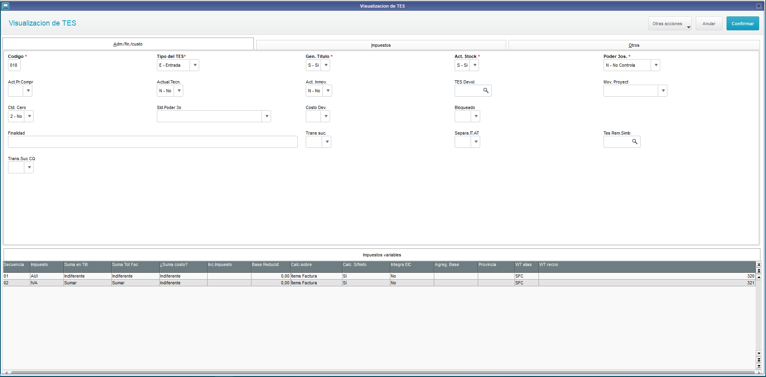
Task: Click the application icon in title bar
Action: tap(6, 6)
